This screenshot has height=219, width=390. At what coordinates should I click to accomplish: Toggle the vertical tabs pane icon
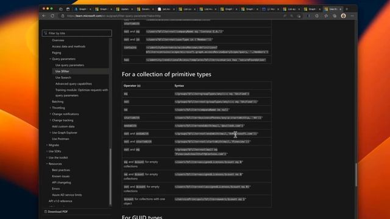[x=61, y=9]
